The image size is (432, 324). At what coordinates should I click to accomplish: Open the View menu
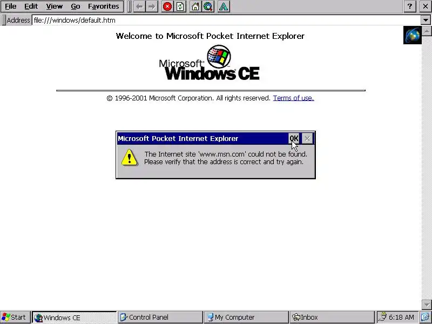54,6
